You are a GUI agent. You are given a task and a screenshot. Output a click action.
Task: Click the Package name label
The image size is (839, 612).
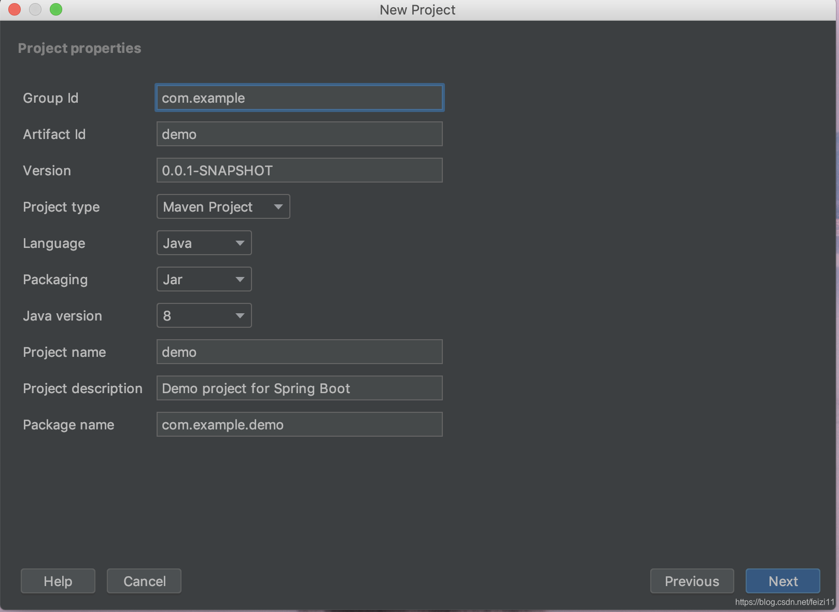[x=68, y=425]
